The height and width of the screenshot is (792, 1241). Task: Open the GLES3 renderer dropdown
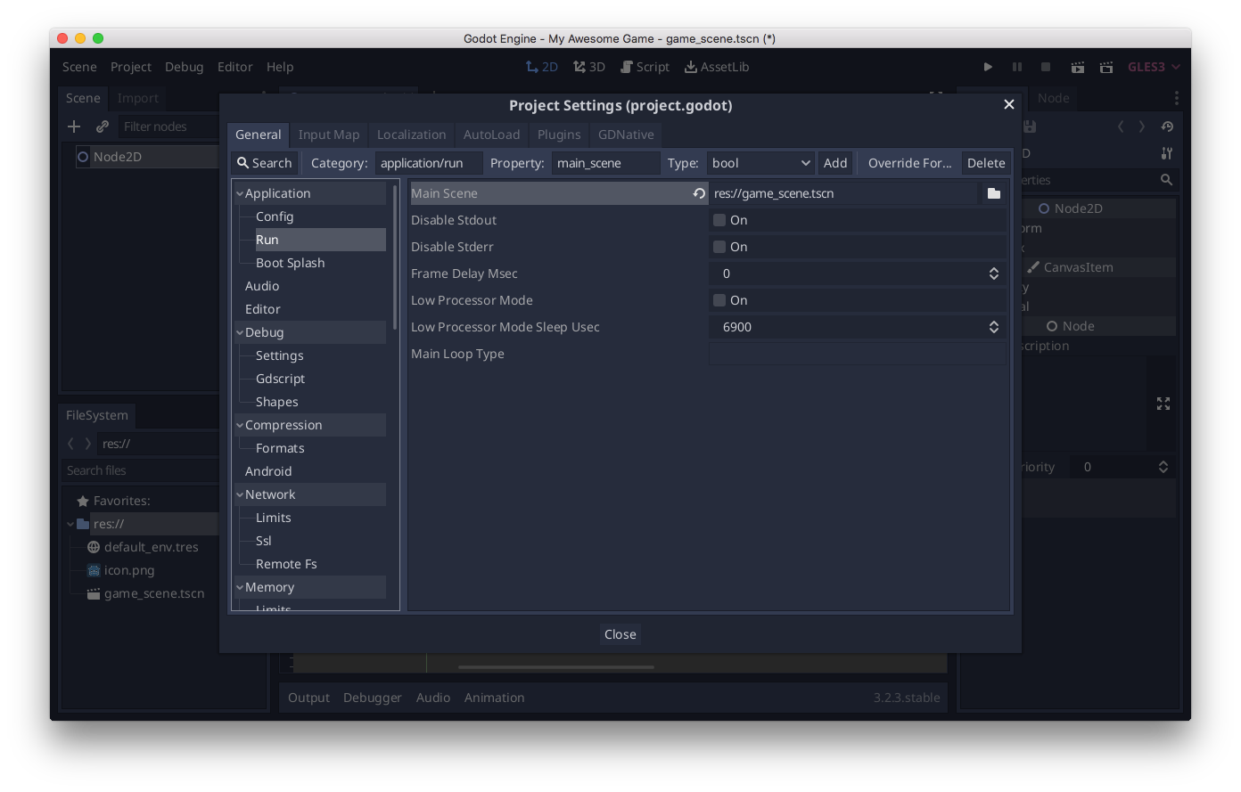(x=1154, y=67)
